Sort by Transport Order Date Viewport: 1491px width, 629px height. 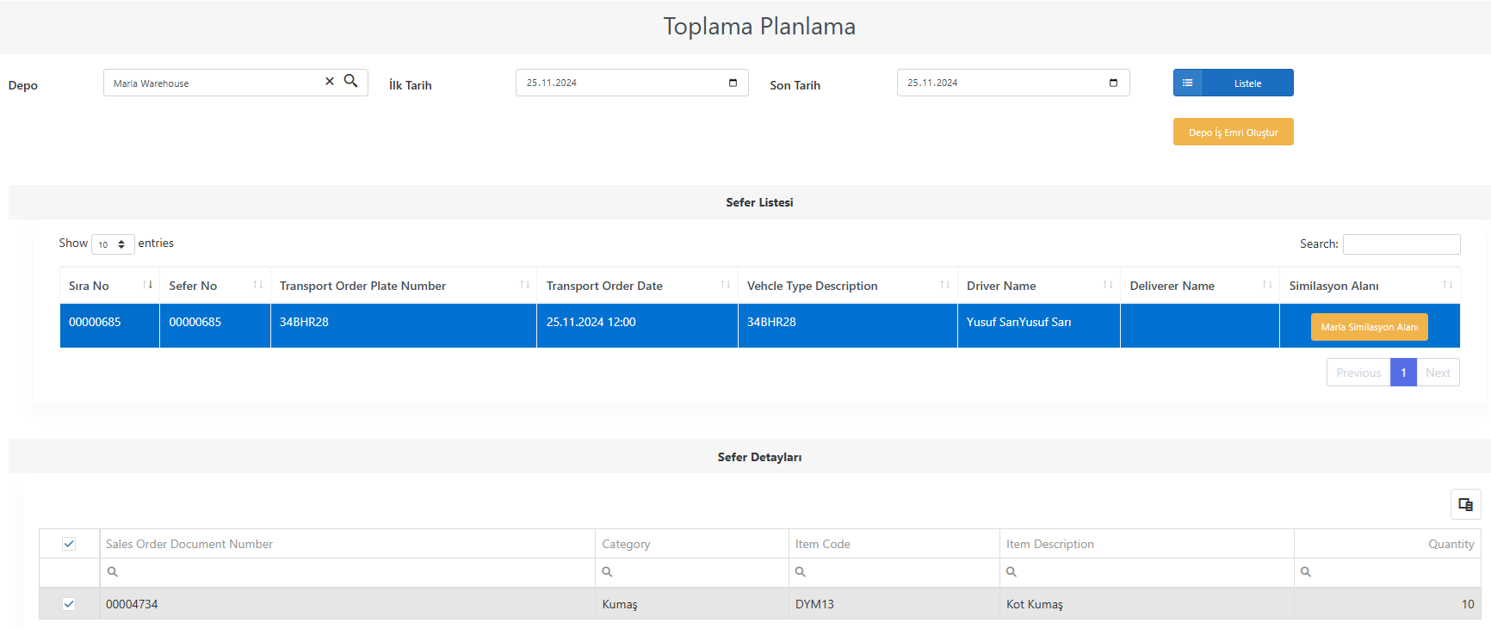(x=637, y=286)
